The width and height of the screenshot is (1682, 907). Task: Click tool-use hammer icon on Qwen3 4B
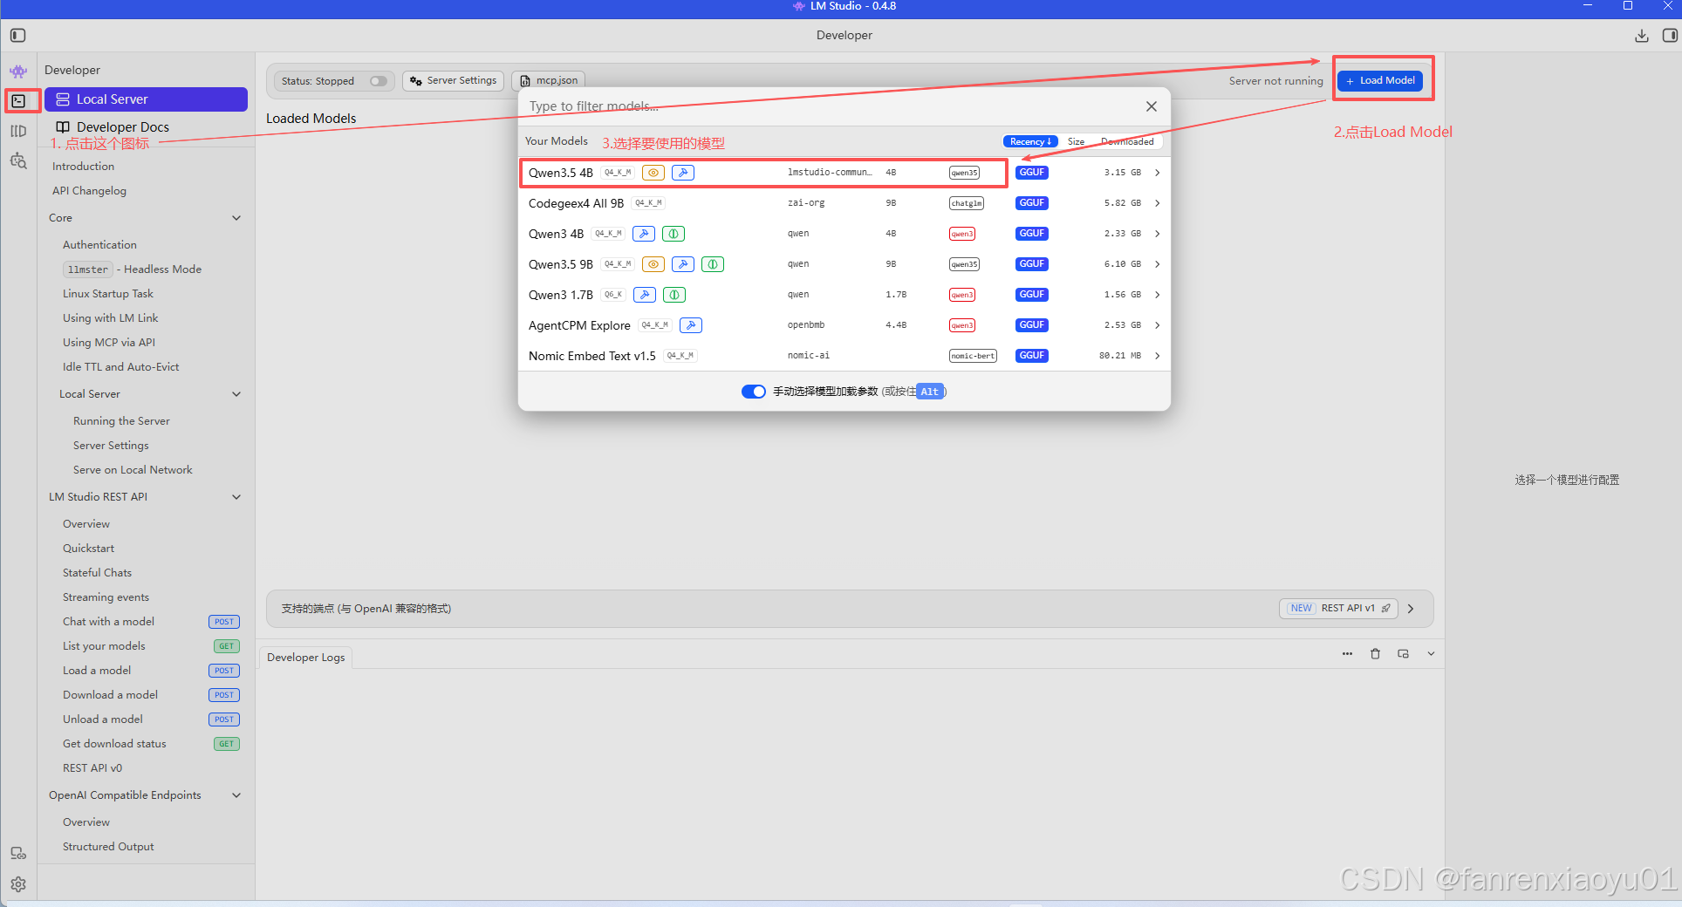click(x=644, y=234)
